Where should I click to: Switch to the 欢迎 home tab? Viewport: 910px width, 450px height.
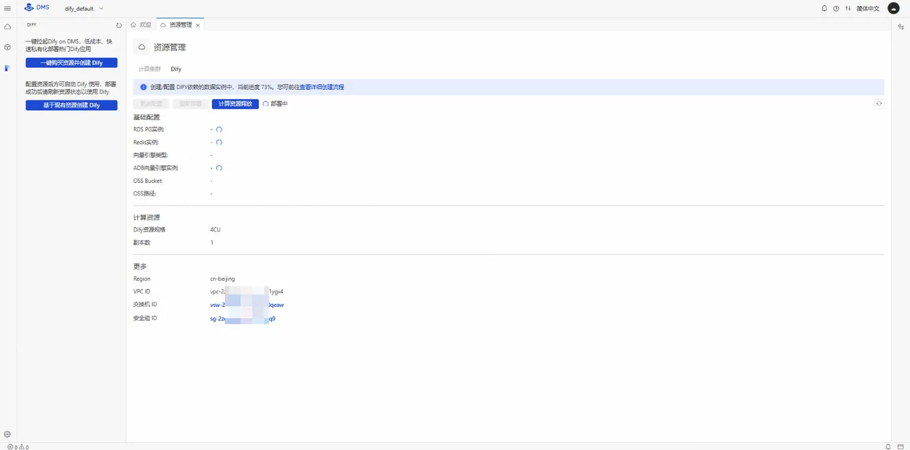141,25
